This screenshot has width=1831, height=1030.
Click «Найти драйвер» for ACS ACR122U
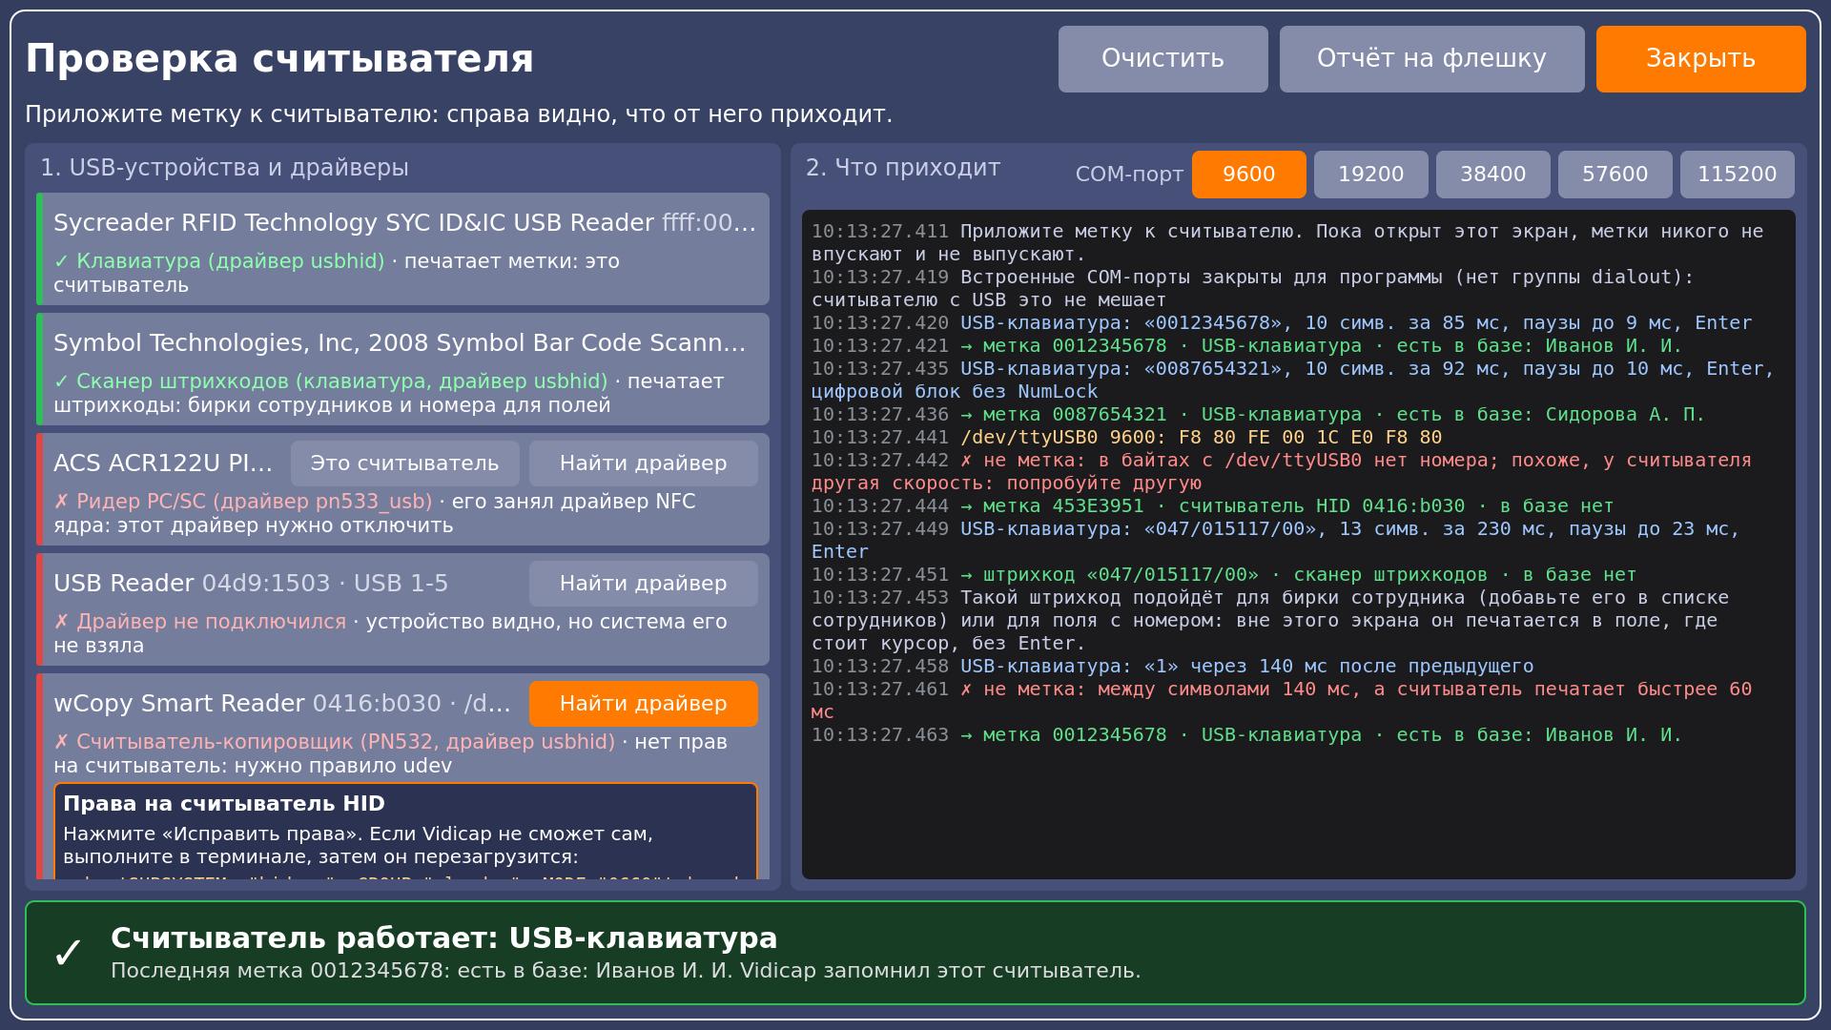[x=643, y=463]
